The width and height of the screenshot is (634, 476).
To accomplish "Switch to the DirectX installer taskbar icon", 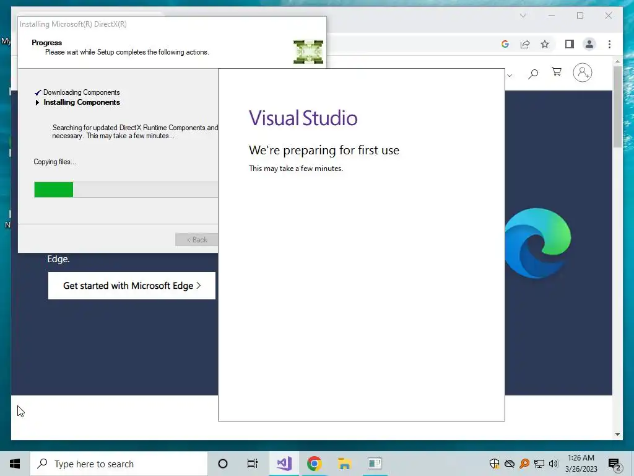I will point(375,464).
